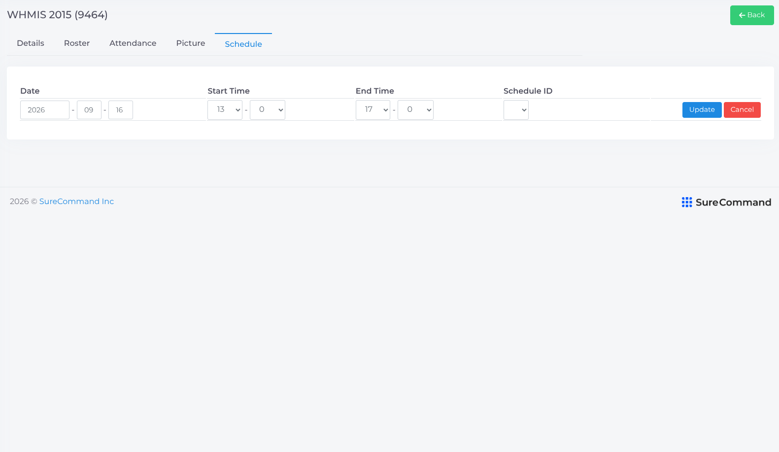Open the Details tab

31,43
